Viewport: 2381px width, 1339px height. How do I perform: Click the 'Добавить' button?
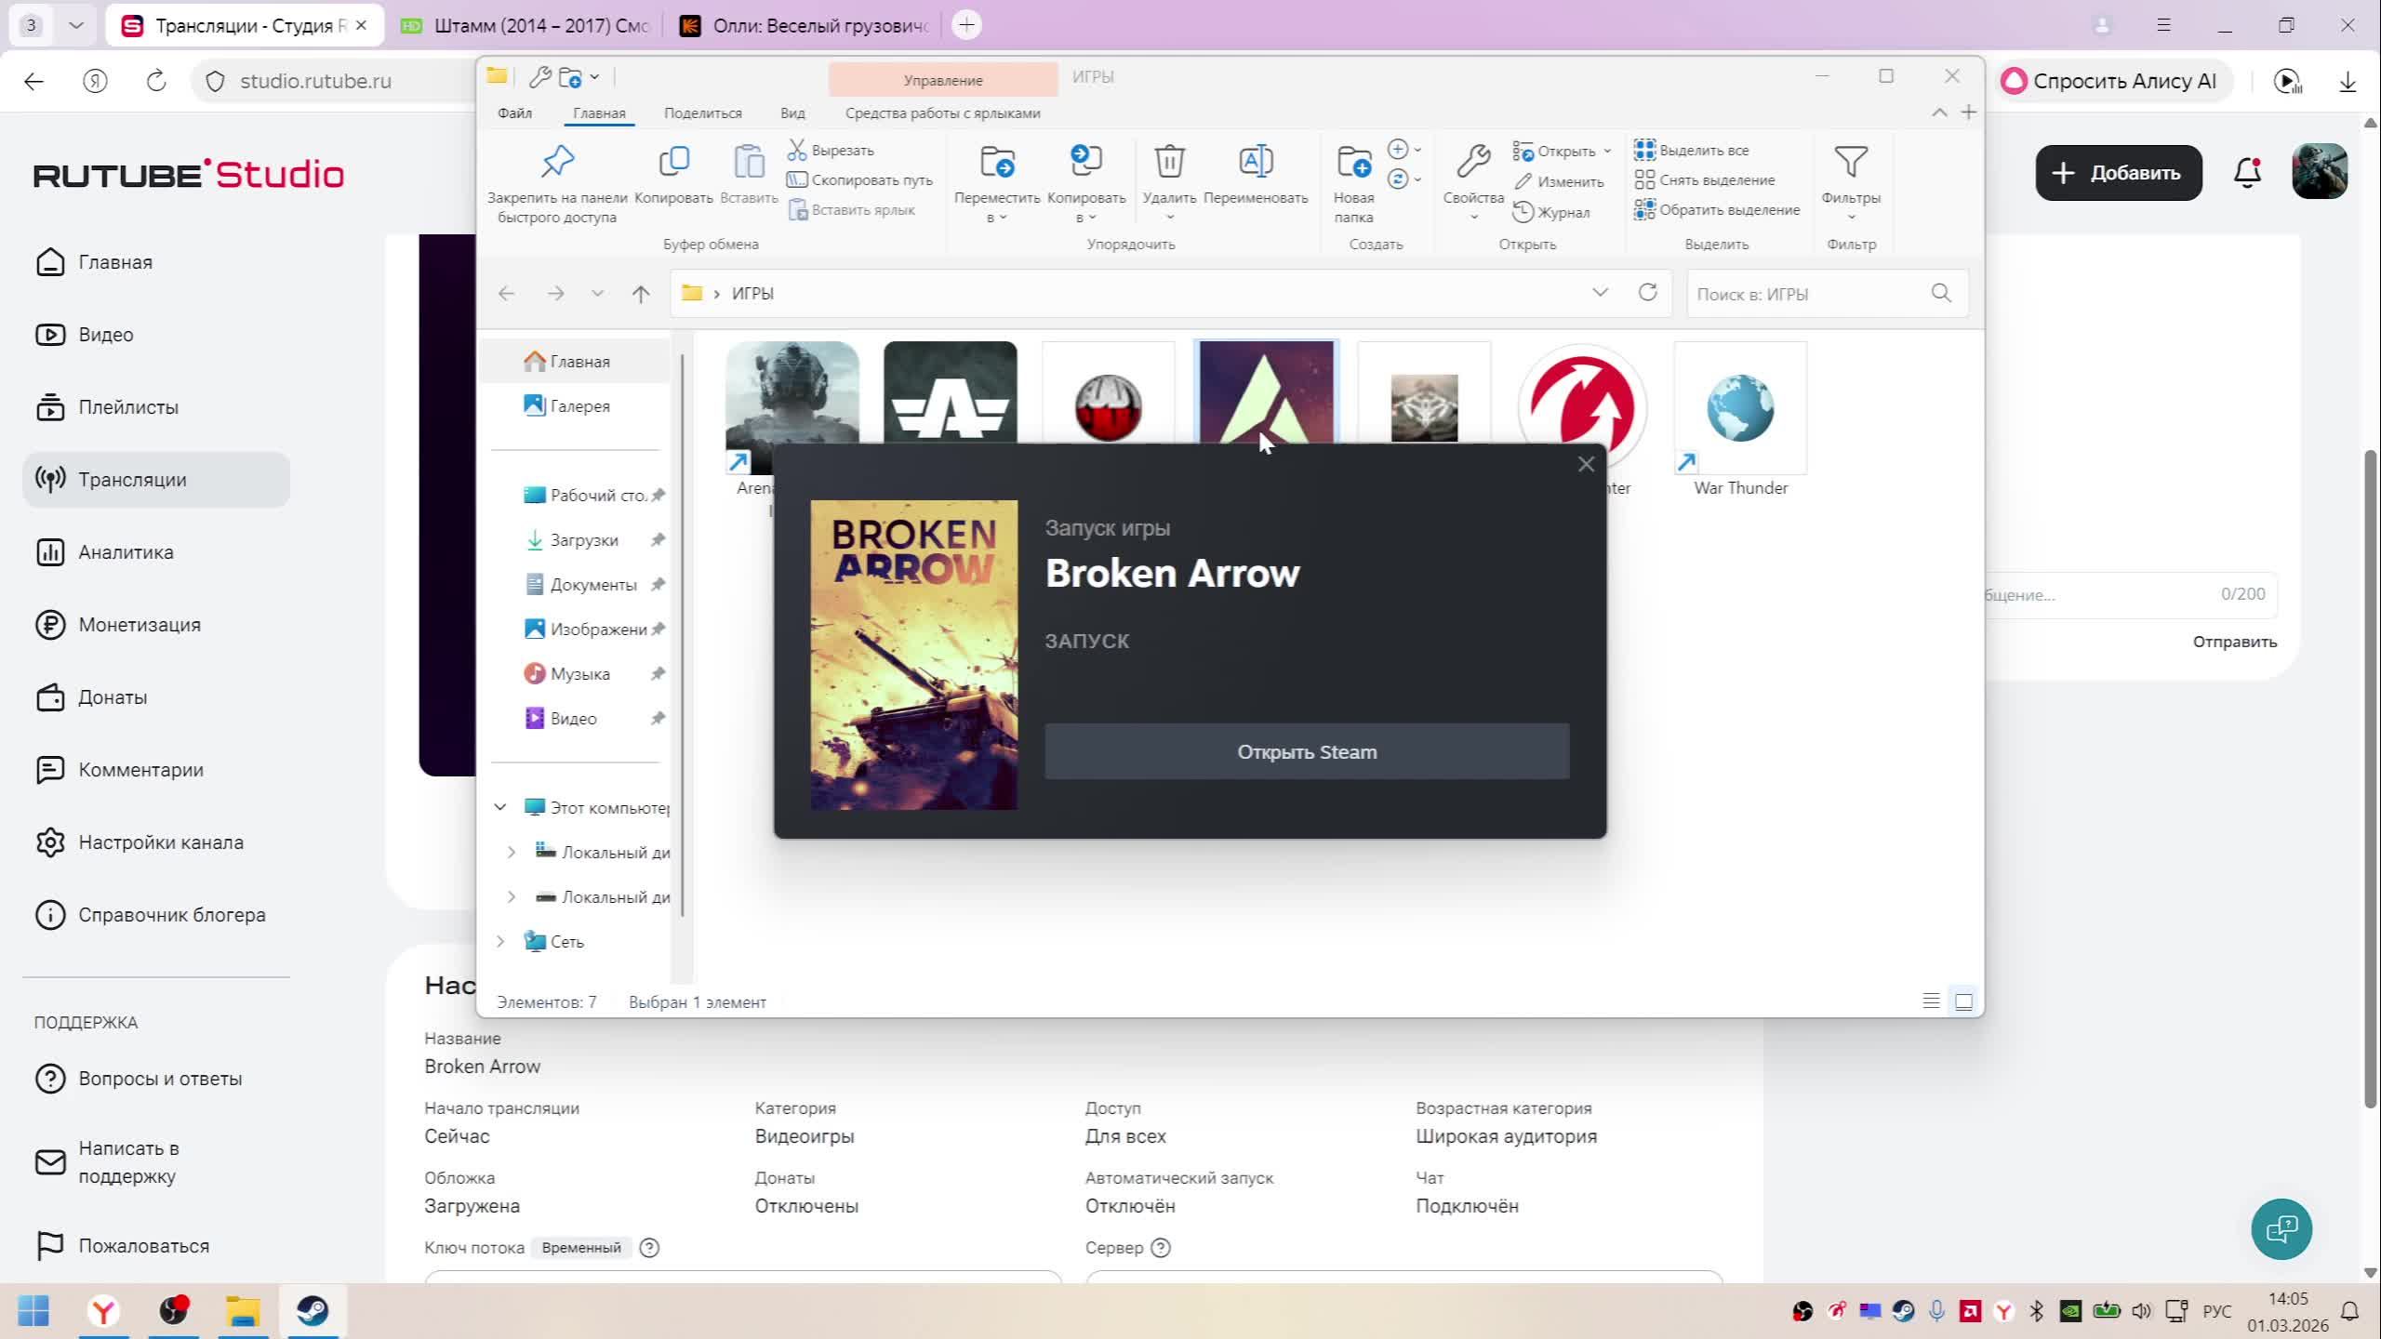tap(2118, 173)
